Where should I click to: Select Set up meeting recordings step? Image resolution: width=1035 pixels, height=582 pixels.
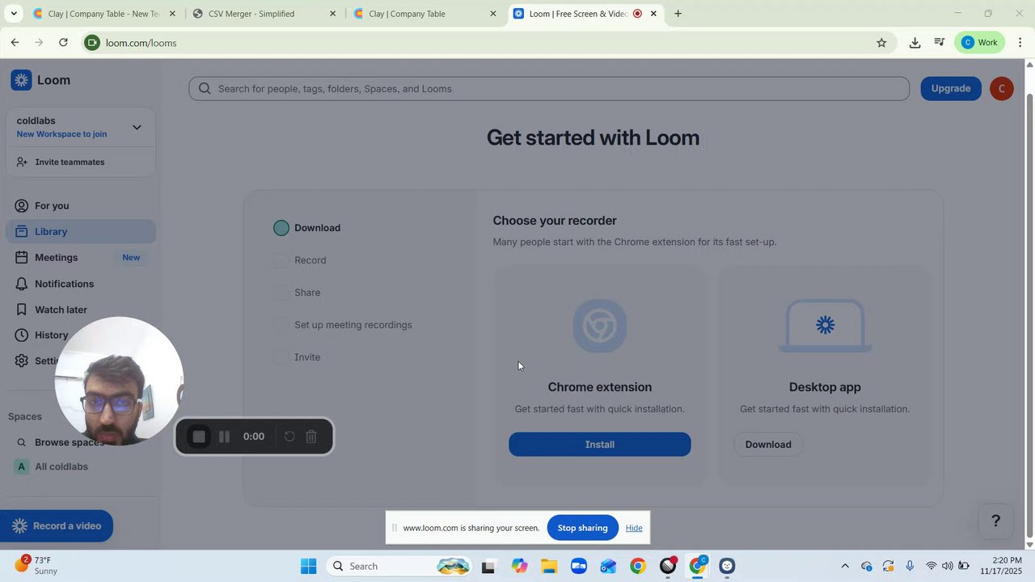[x=343, y=325]
